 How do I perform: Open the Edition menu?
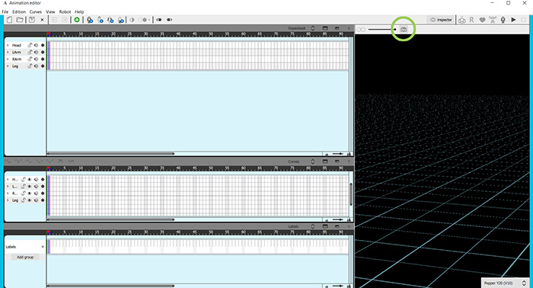point(19,11)
